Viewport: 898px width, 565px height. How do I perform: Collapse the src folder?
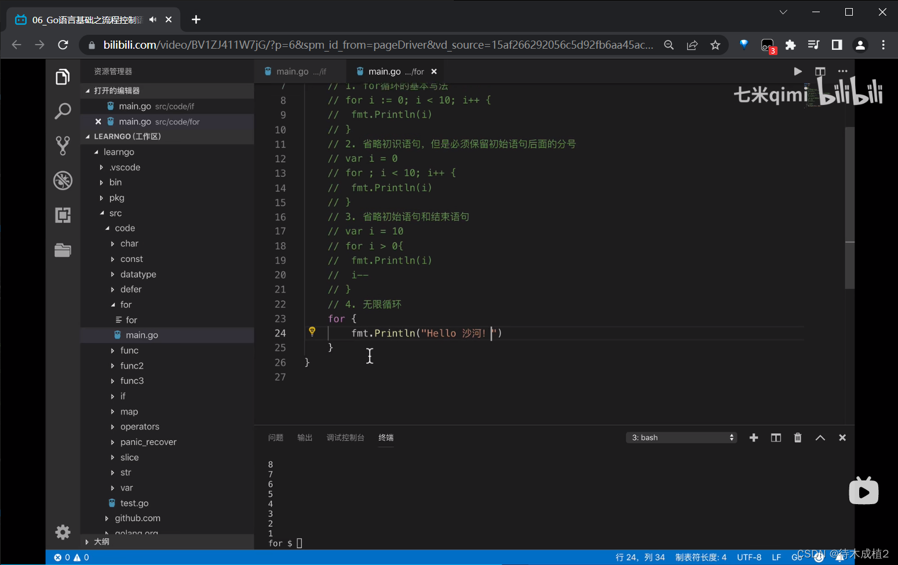[102, 213]
